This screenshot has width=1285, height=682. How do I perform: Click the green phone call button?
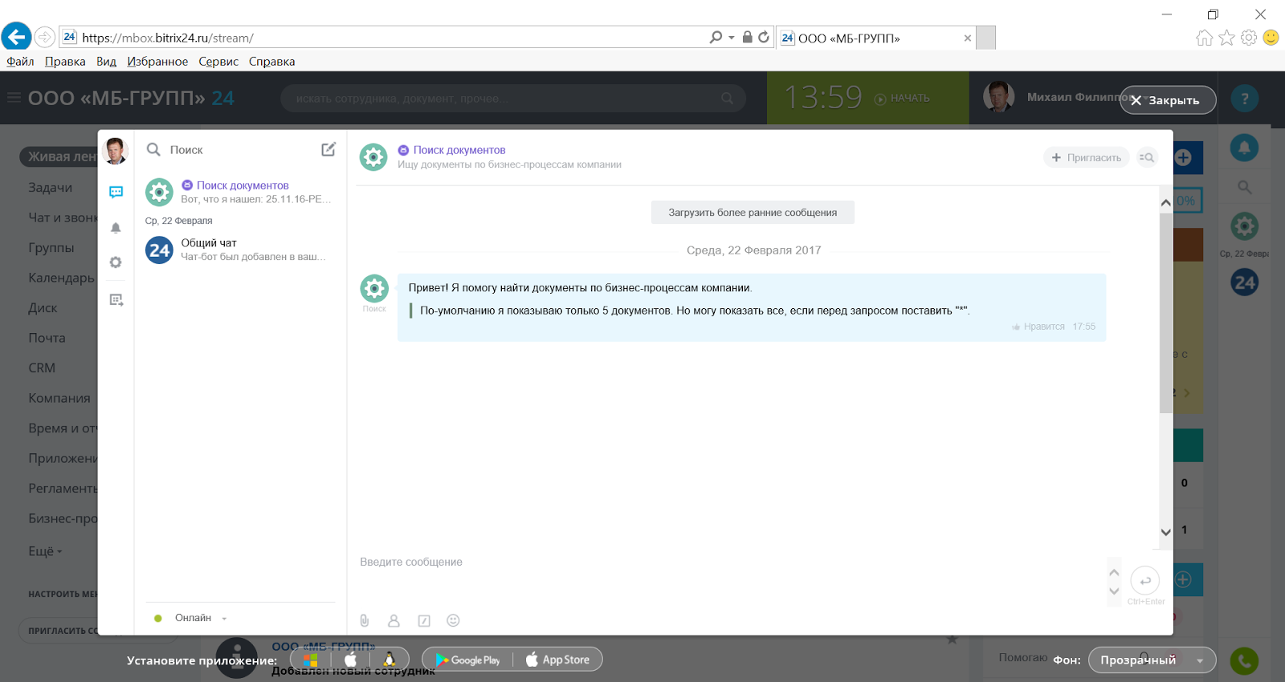pyautogui.click(x=1244, y=661)
